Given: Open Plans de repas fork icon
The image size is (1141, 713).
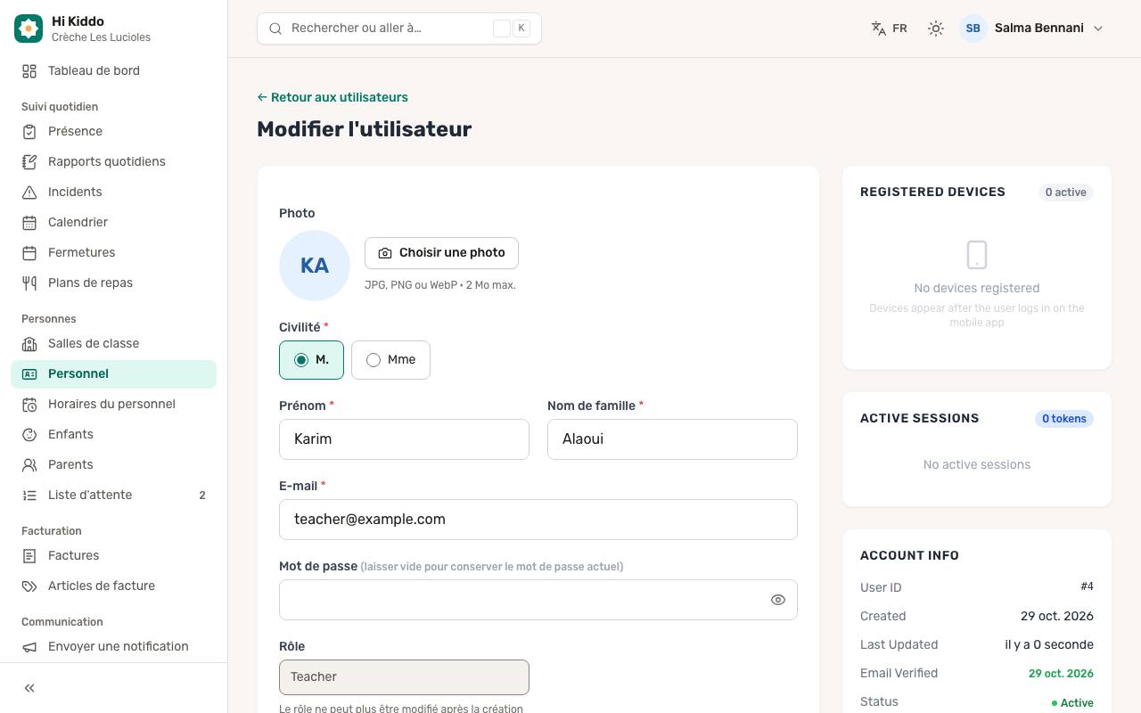Looking at the screenshot, I should point(29,283).
